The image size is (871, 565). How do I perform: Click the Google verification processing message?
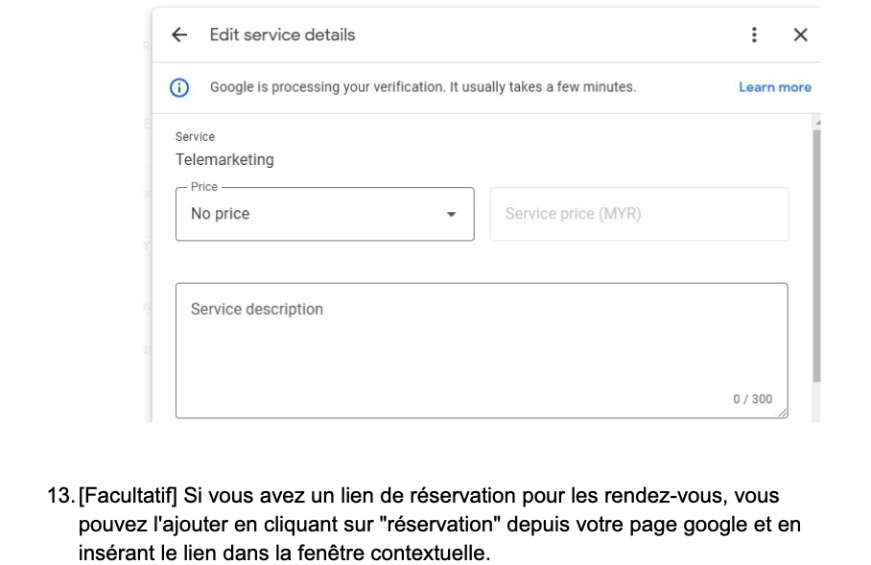coord(422,87)
